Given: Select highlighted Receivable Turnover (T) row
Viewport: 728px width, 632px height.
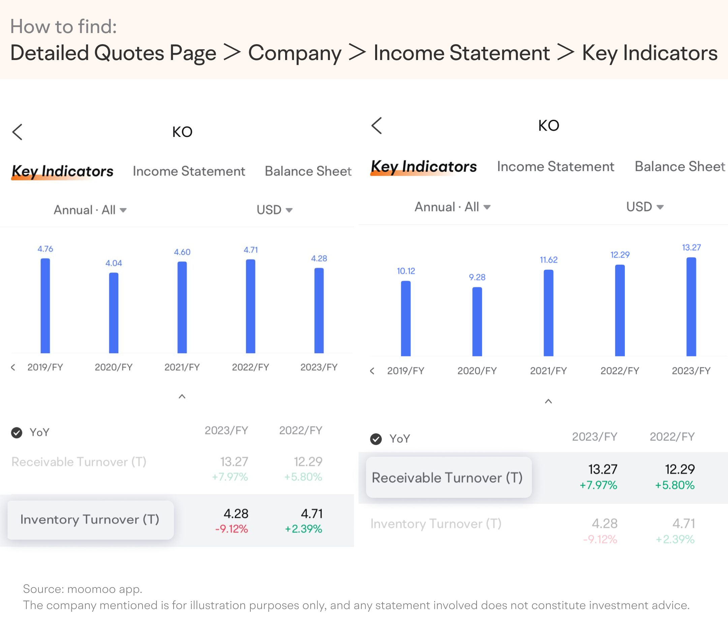Looking at the screenshot, I should pos(448,478).
